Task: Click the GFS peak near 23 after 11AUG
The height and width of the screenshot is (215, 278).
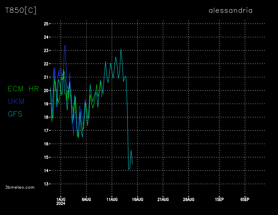Action: click(121, 49)
